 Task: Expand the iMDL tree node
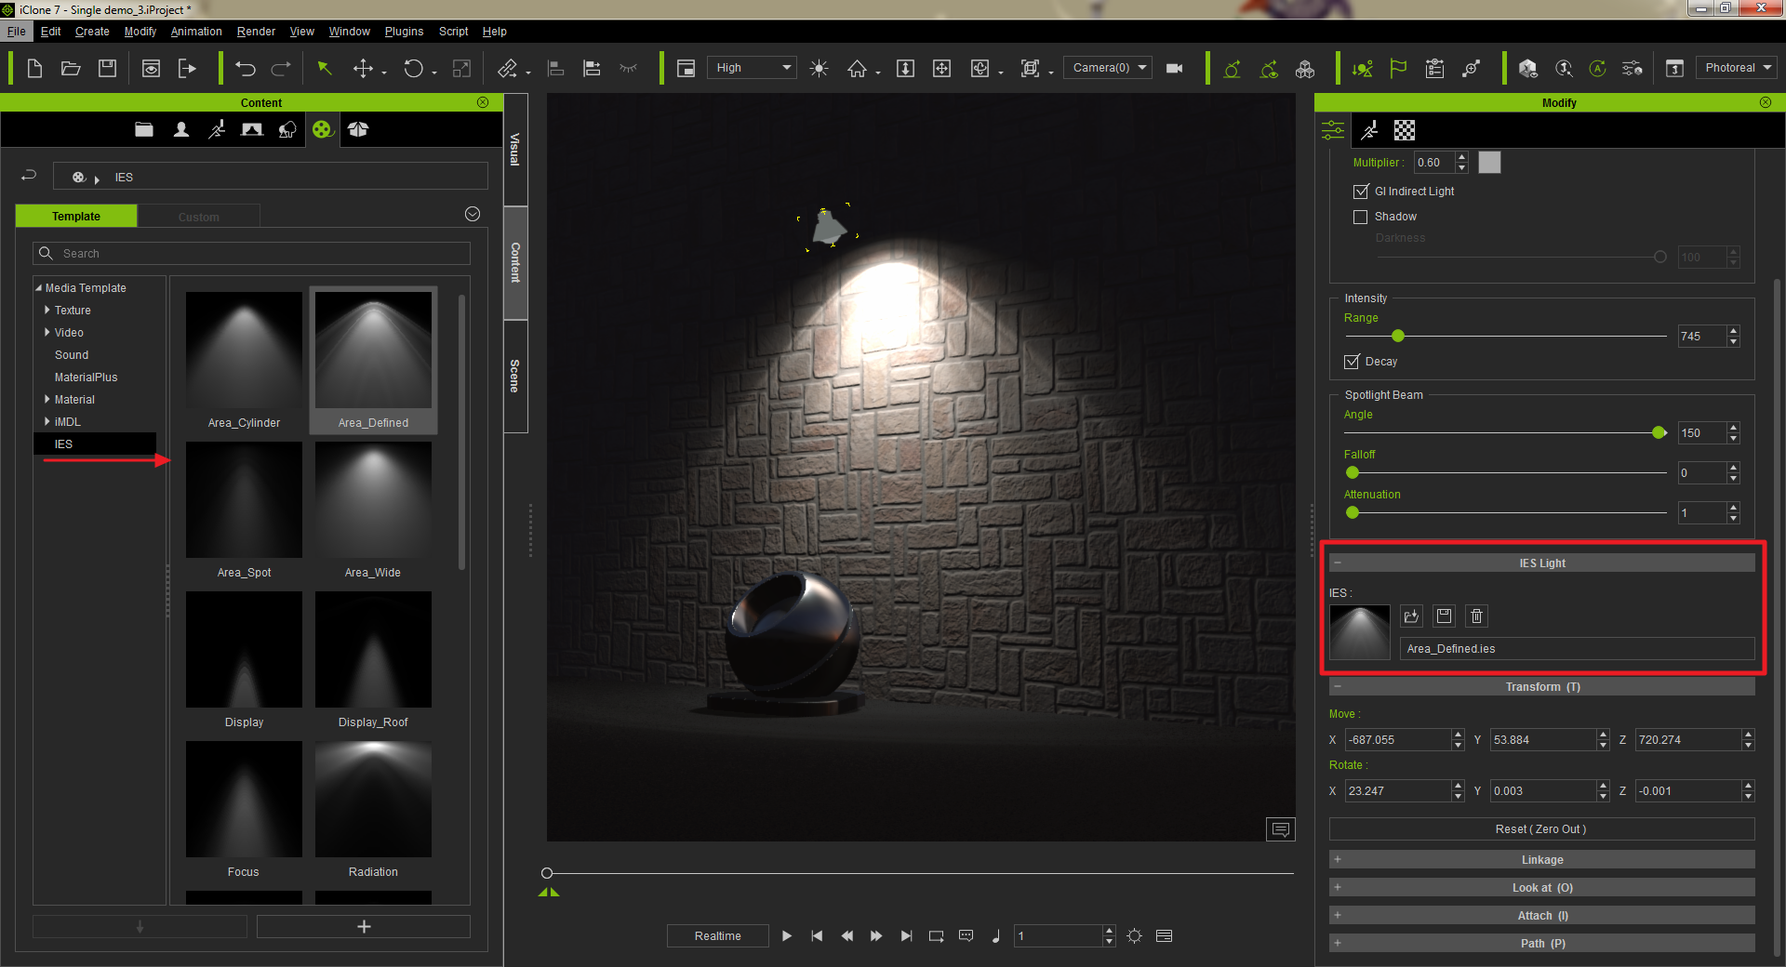point(47,422)
